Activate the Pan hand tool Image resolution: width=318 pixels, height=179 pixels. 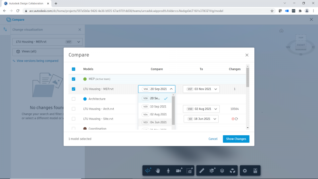pos(158,171)
